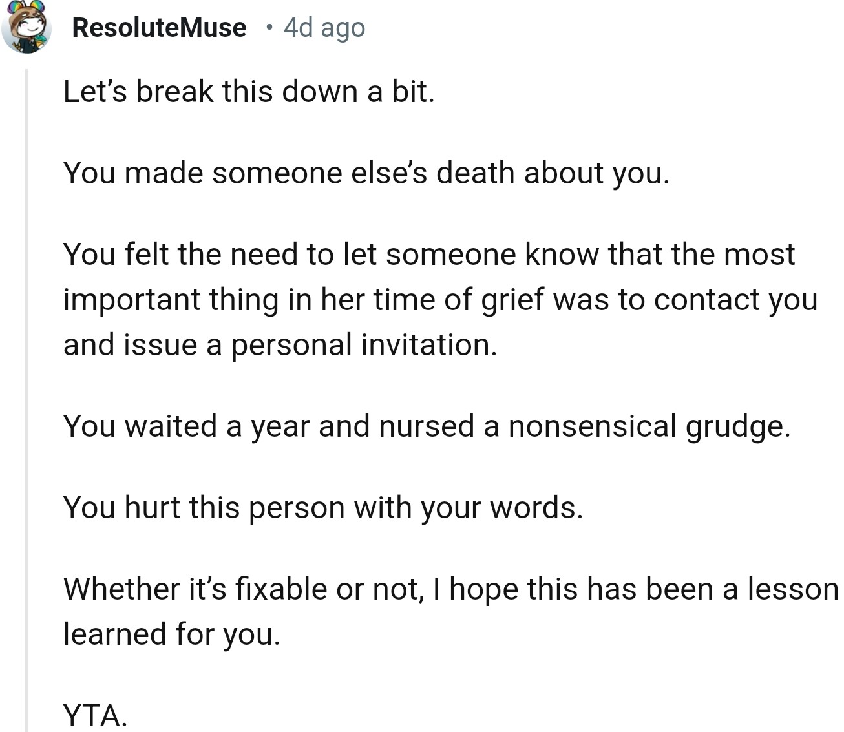Viewport: 844px width, 732px height.
Task: Click the "You waited a year" sentence
Action: [427, 426]
